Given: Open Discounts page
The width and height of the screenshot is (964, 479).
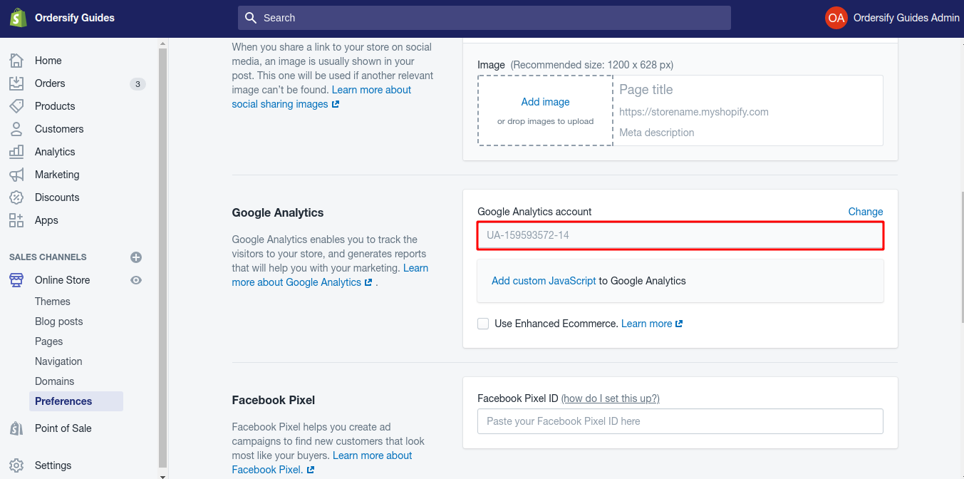Looking at the screenshot, I should point(57,197).
